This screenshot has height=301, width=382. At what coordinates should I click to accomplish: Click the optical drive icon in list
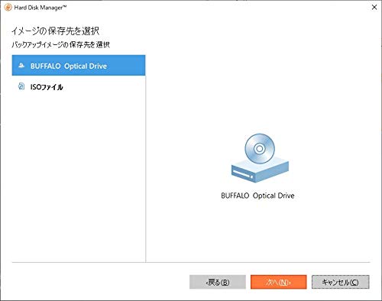21,66
